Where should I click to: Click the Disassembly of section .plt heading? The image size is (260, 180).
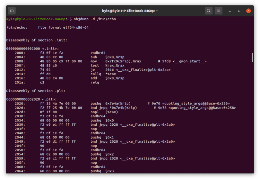(x=36, y=91)
